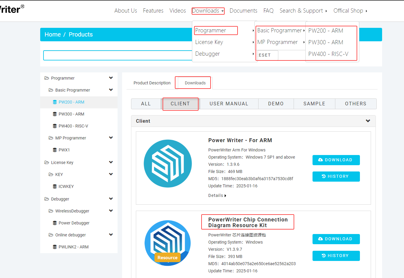Open the FAQ page link

(x=268, y=11)
